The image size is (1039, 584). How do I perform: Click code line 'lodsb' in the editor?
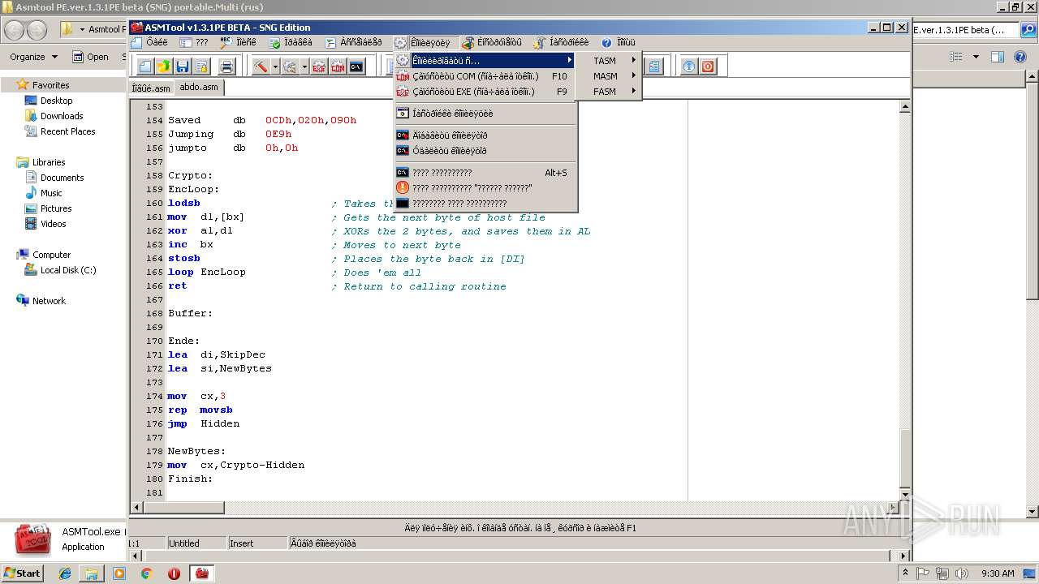(183, 204)
